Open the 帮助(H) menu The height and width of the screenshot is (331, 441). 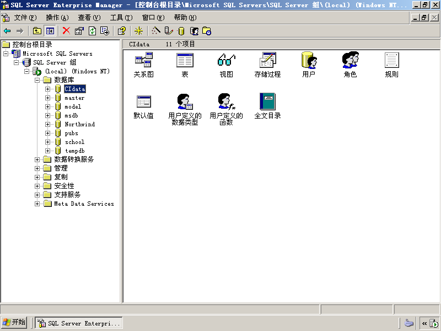[185, 18]
